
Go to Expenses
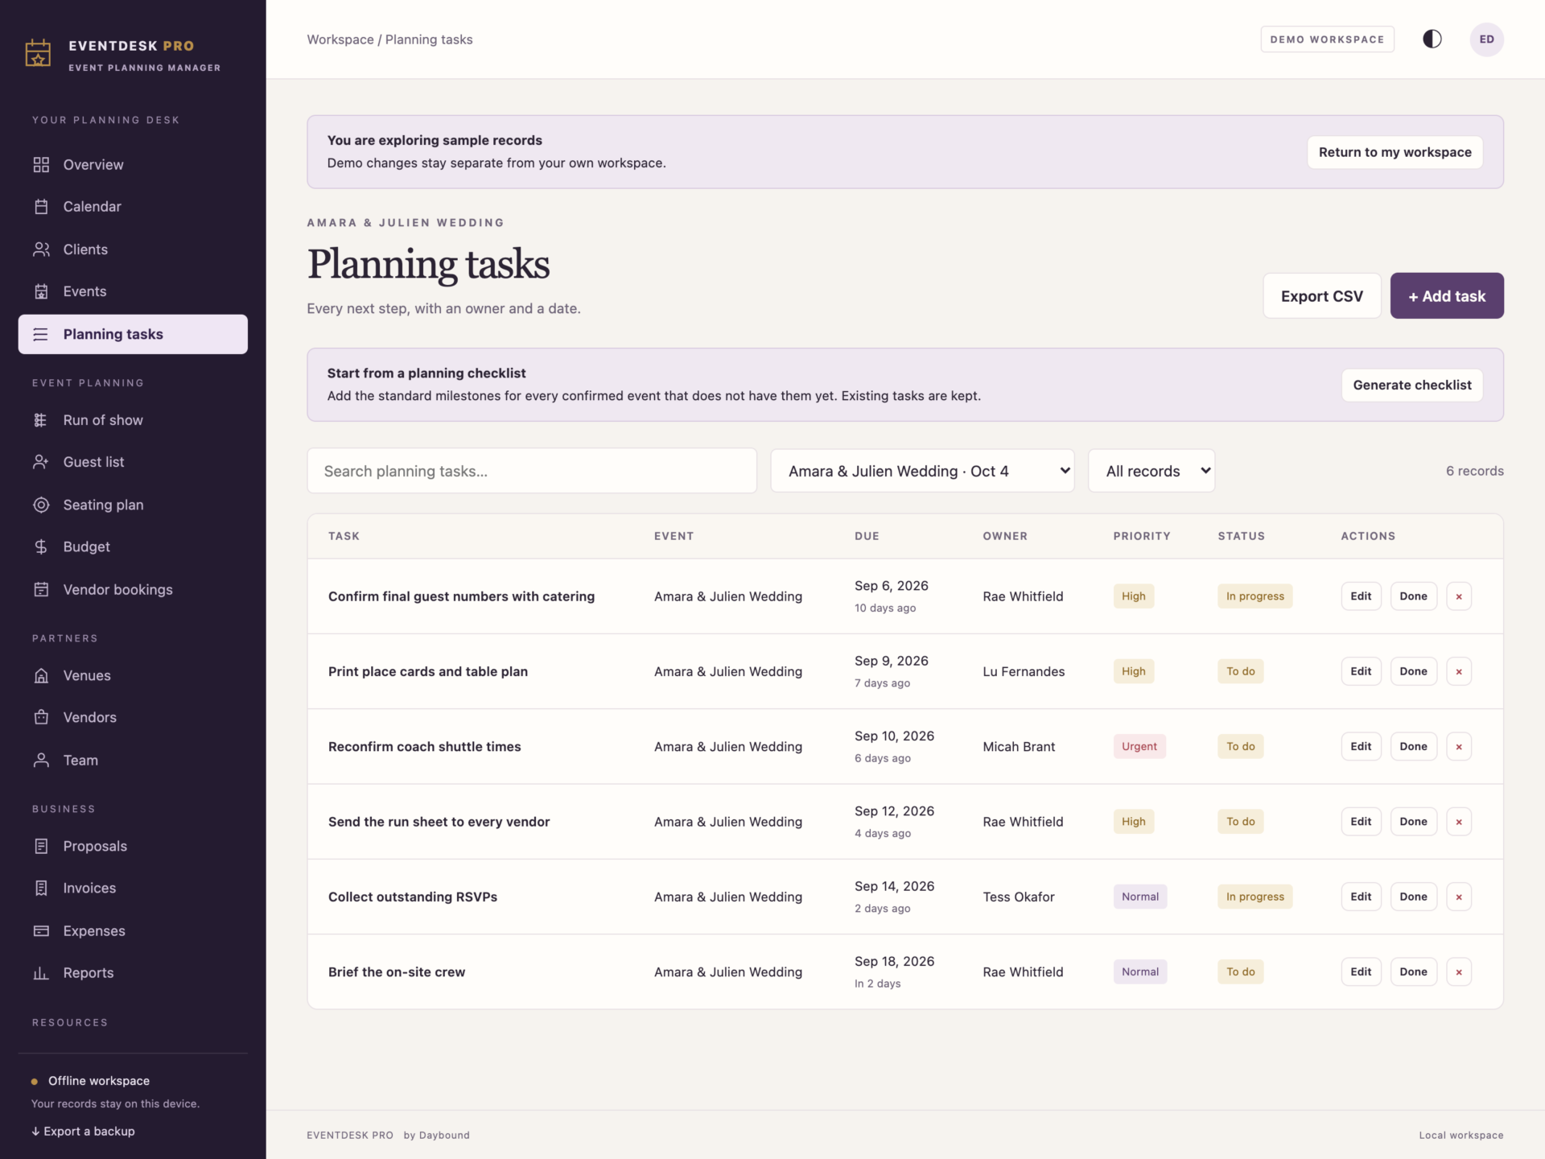133,930
